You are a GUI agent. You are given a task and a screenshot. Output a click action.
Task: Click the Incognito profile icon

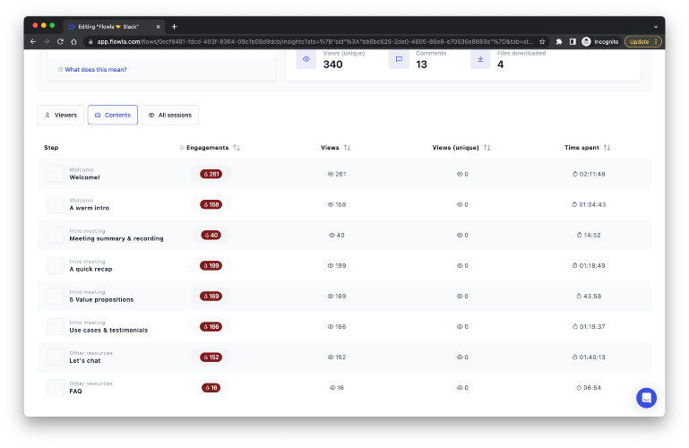pos(586,42)
